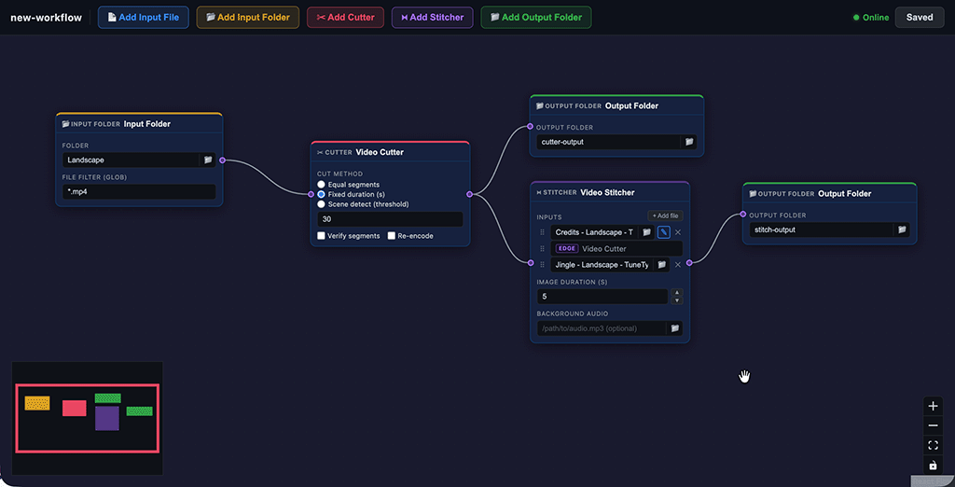Click the image duration field showing 5
Screen dimensions: 955x487
(602, 297)
